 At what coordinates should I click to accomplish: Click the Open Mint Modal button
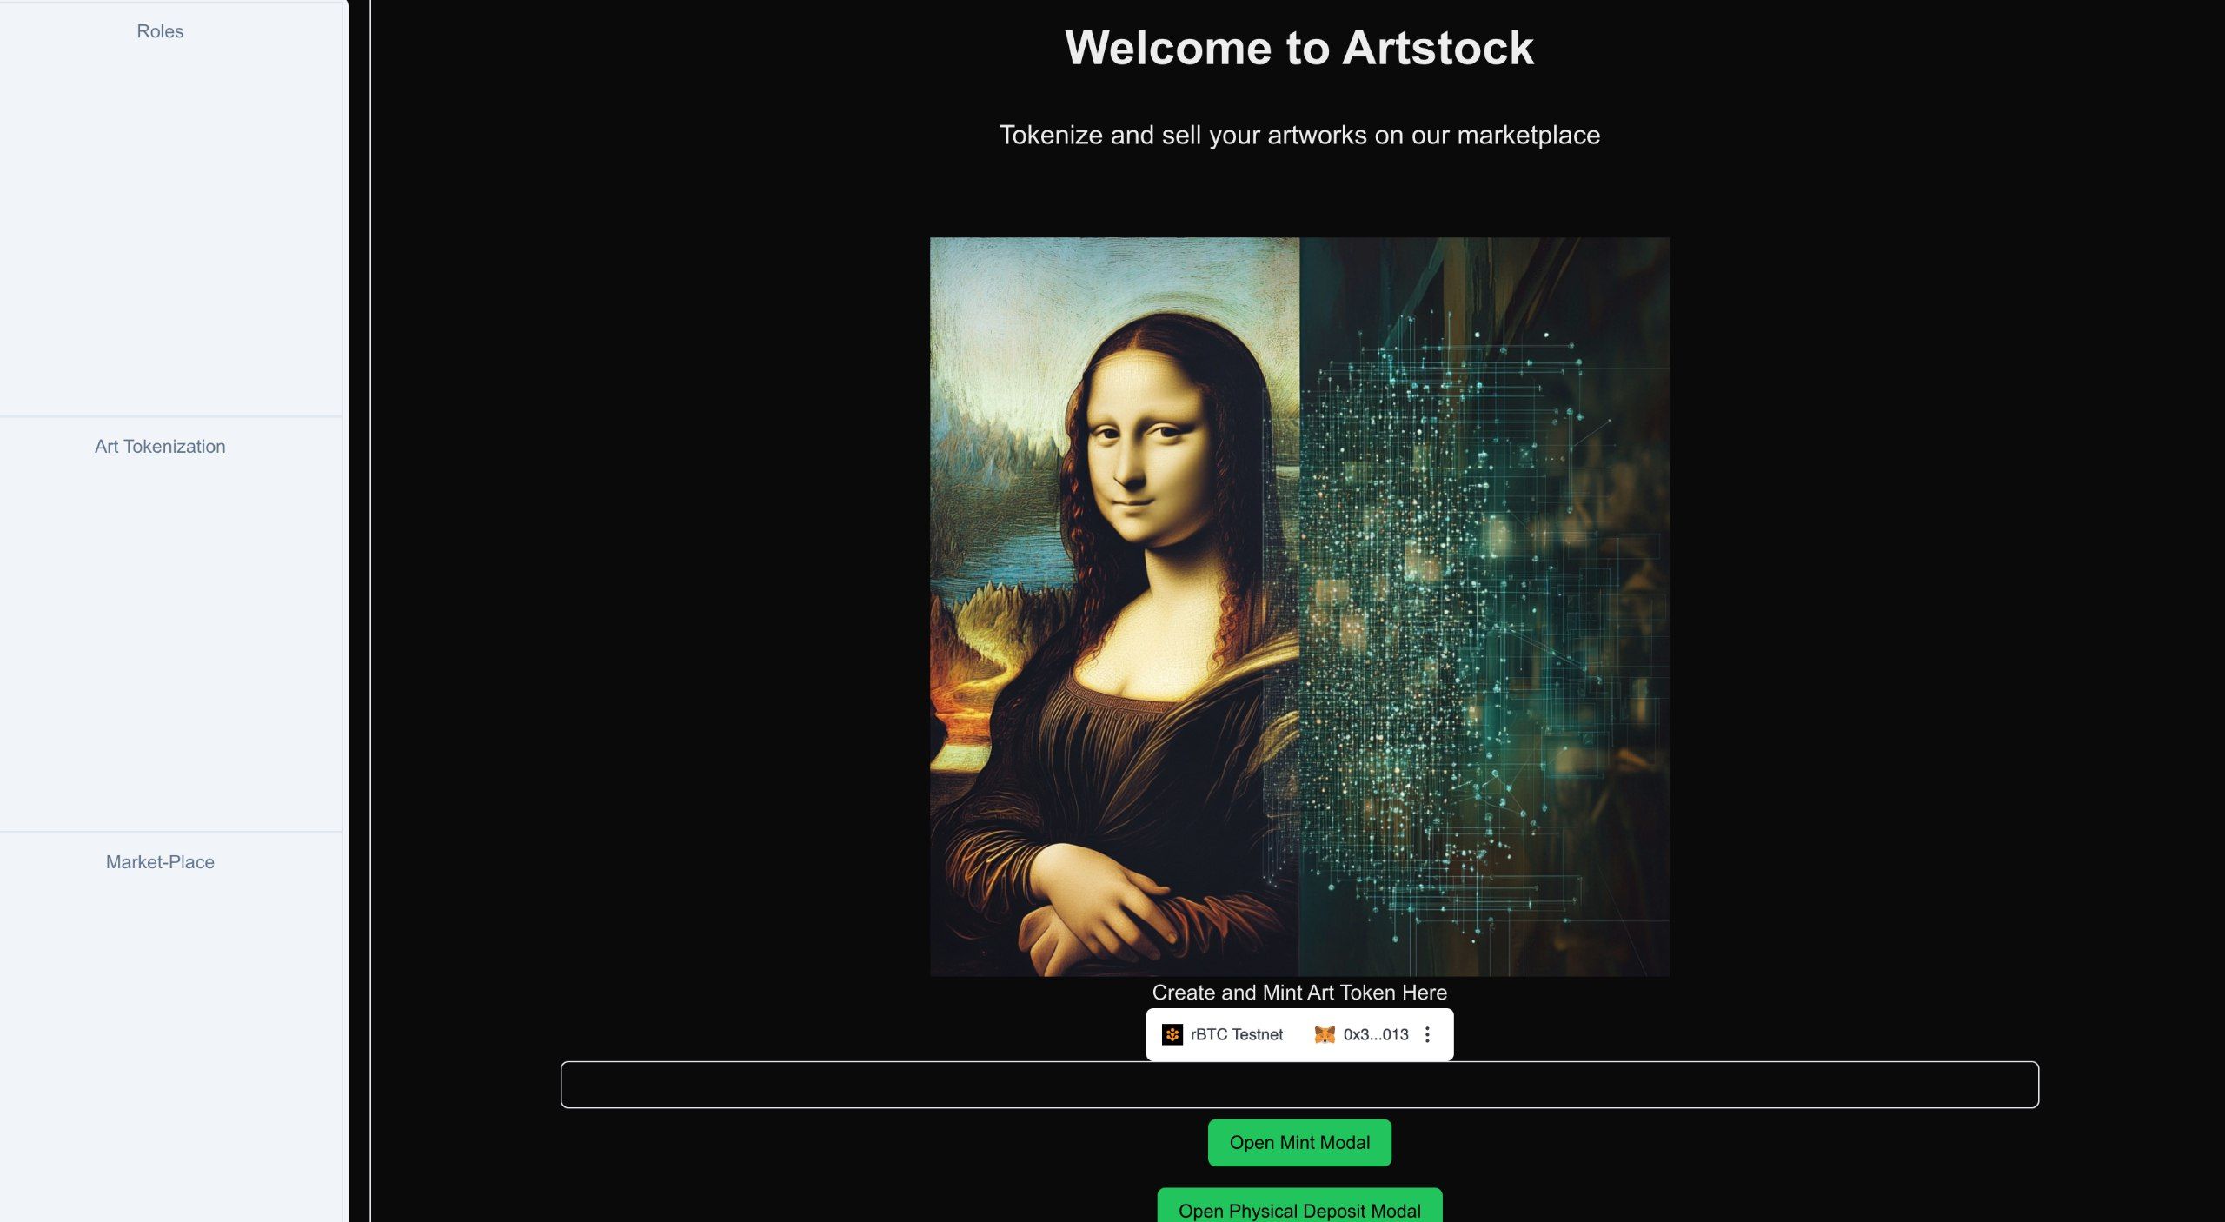(x=1299, y=1142)
